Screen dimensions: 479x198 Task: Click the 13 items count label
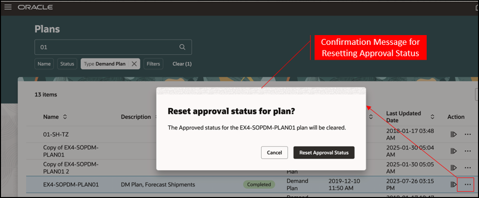[x=46, y=94]
